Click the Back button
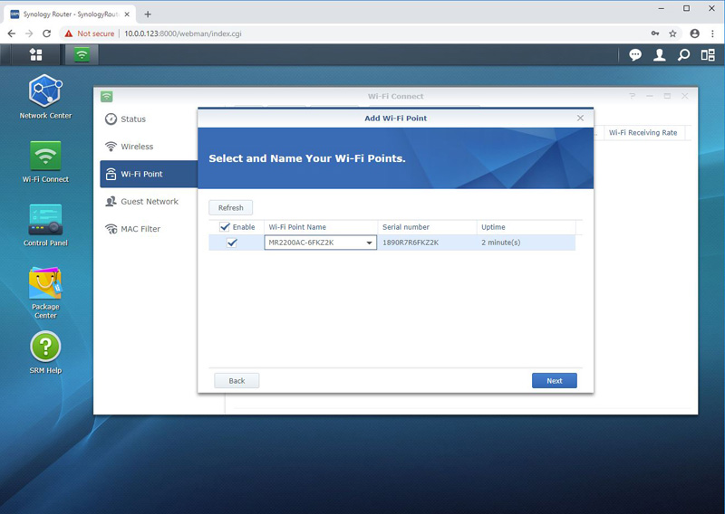Image resolution: width=725 pixels, height=514 pixels. point(237,381)
